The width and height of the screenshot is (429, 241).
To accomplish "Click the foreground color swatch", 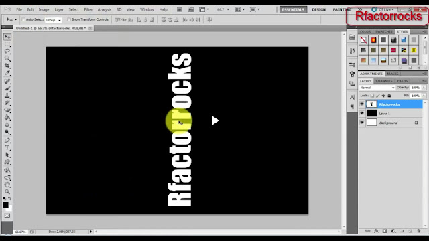I will [x=5, y=205].
